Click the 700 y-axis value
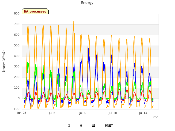This screenshot has width=175, height=131. coord(17,24)
